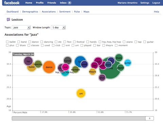Click the theyre bubble
163x124 pixels.
click(x=92, y=72)
